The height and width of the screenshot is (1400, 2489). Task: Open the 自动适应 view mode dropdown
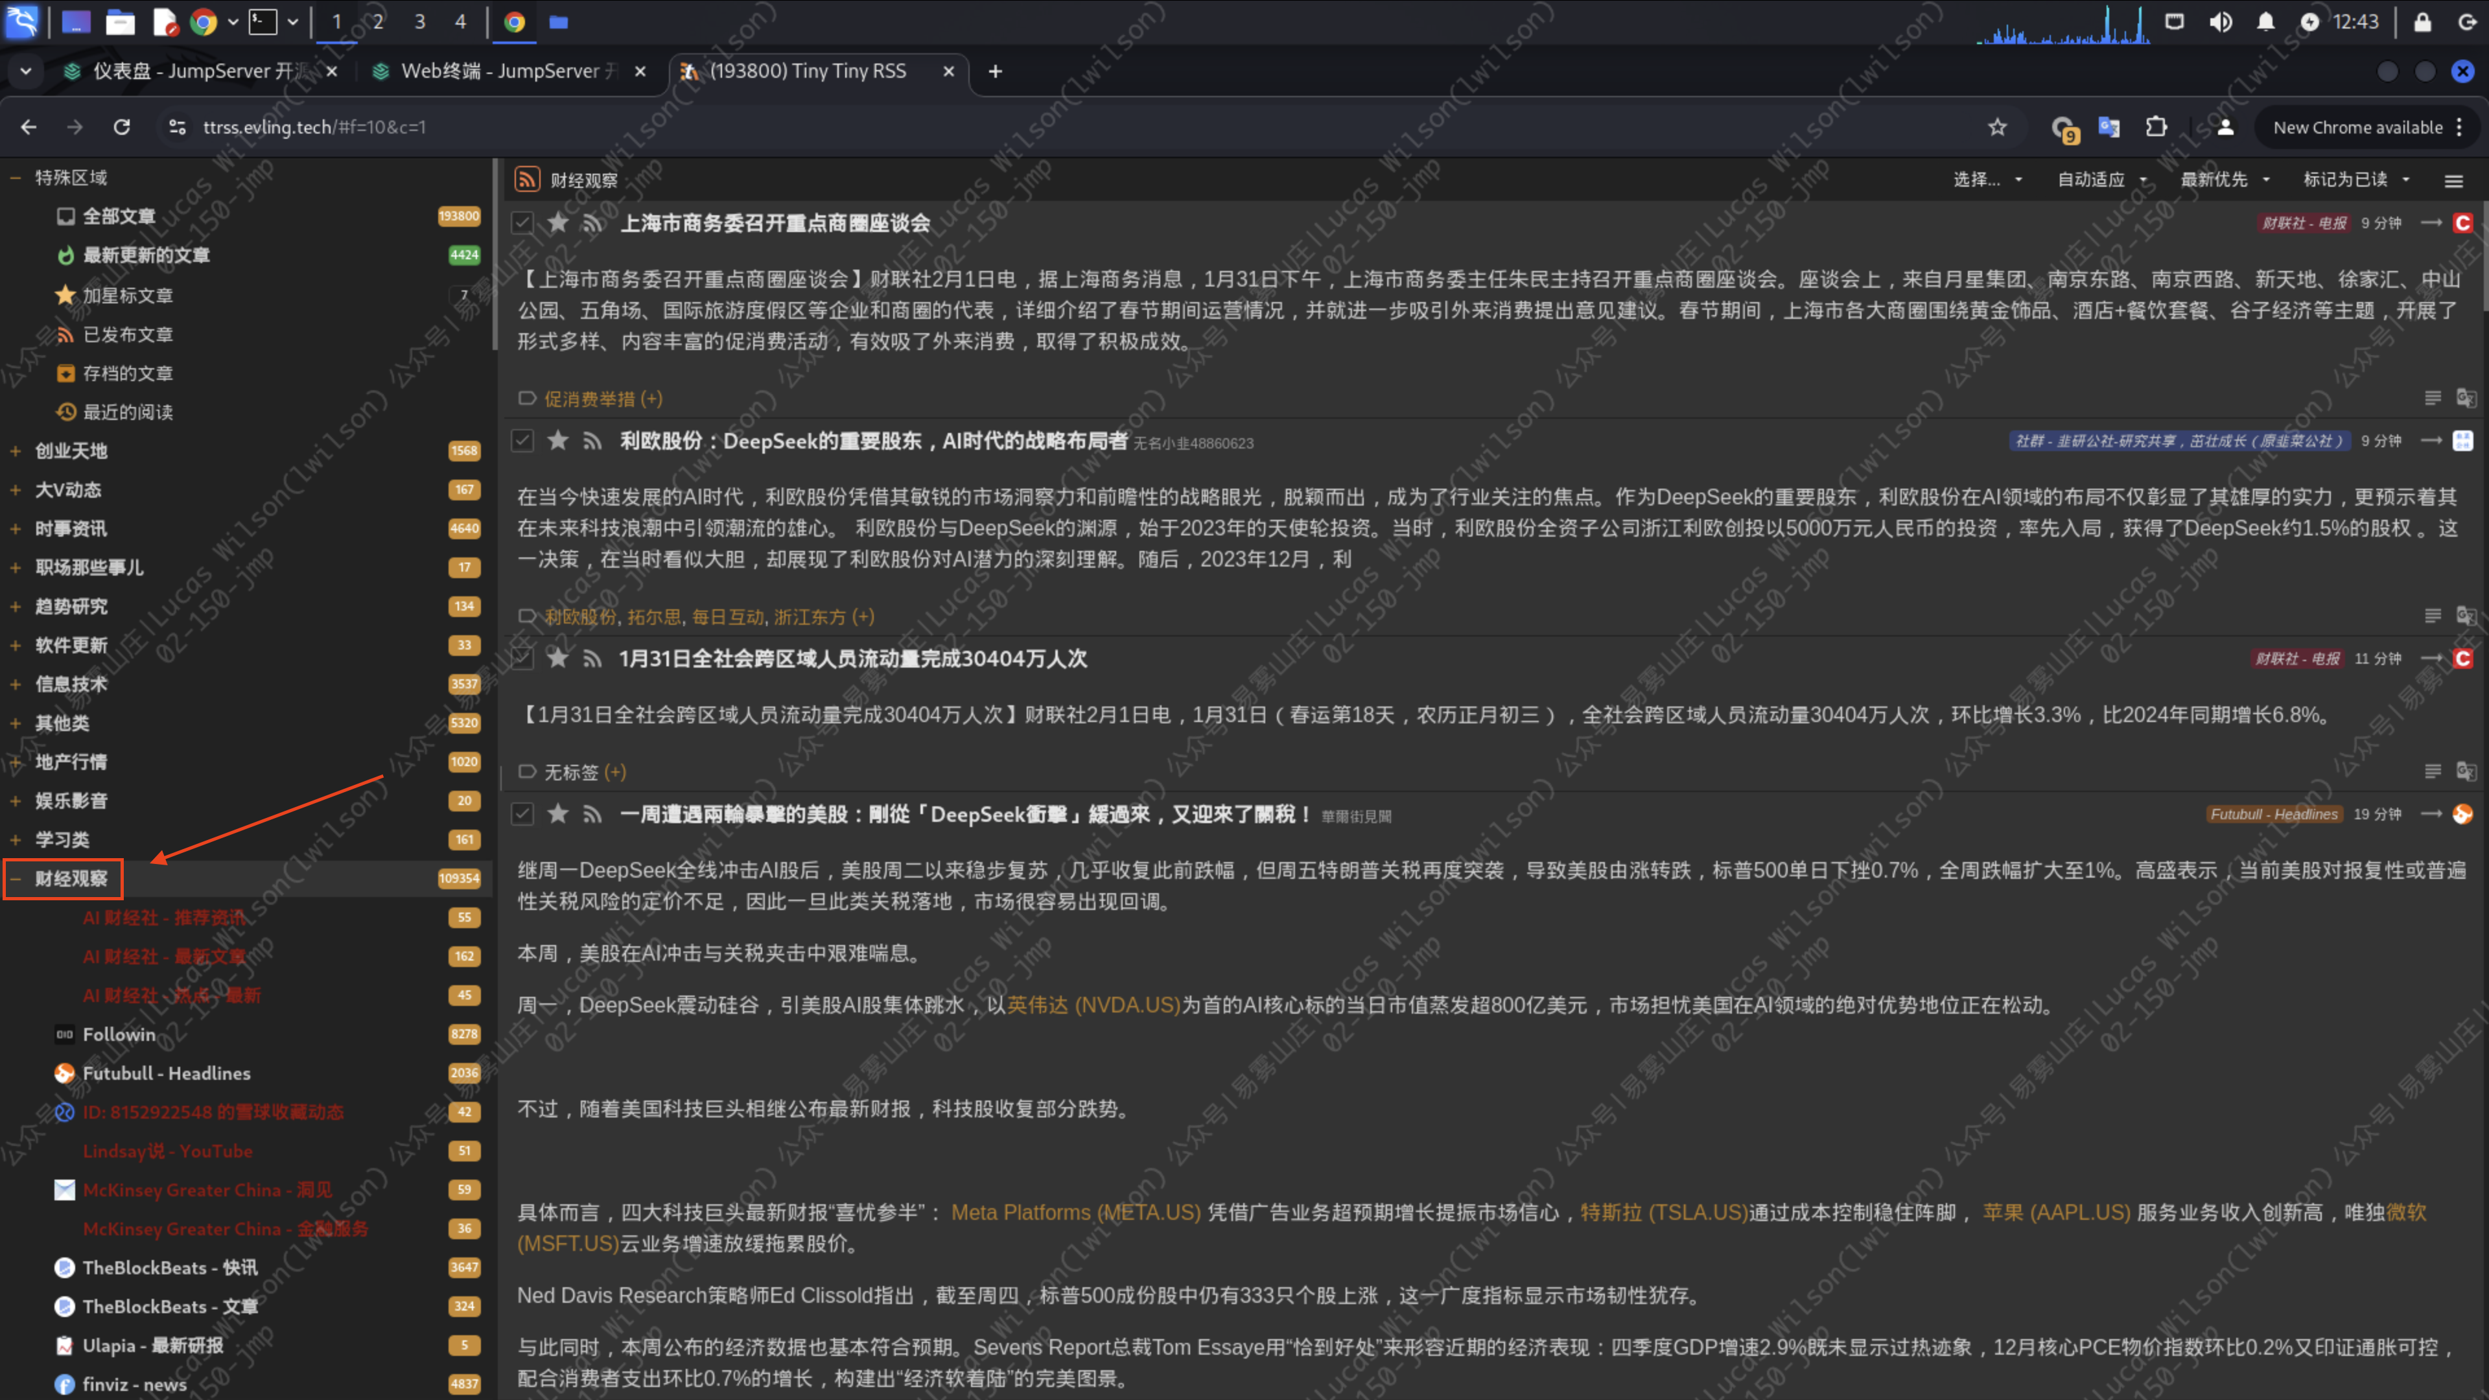[x=2101, y=180]
